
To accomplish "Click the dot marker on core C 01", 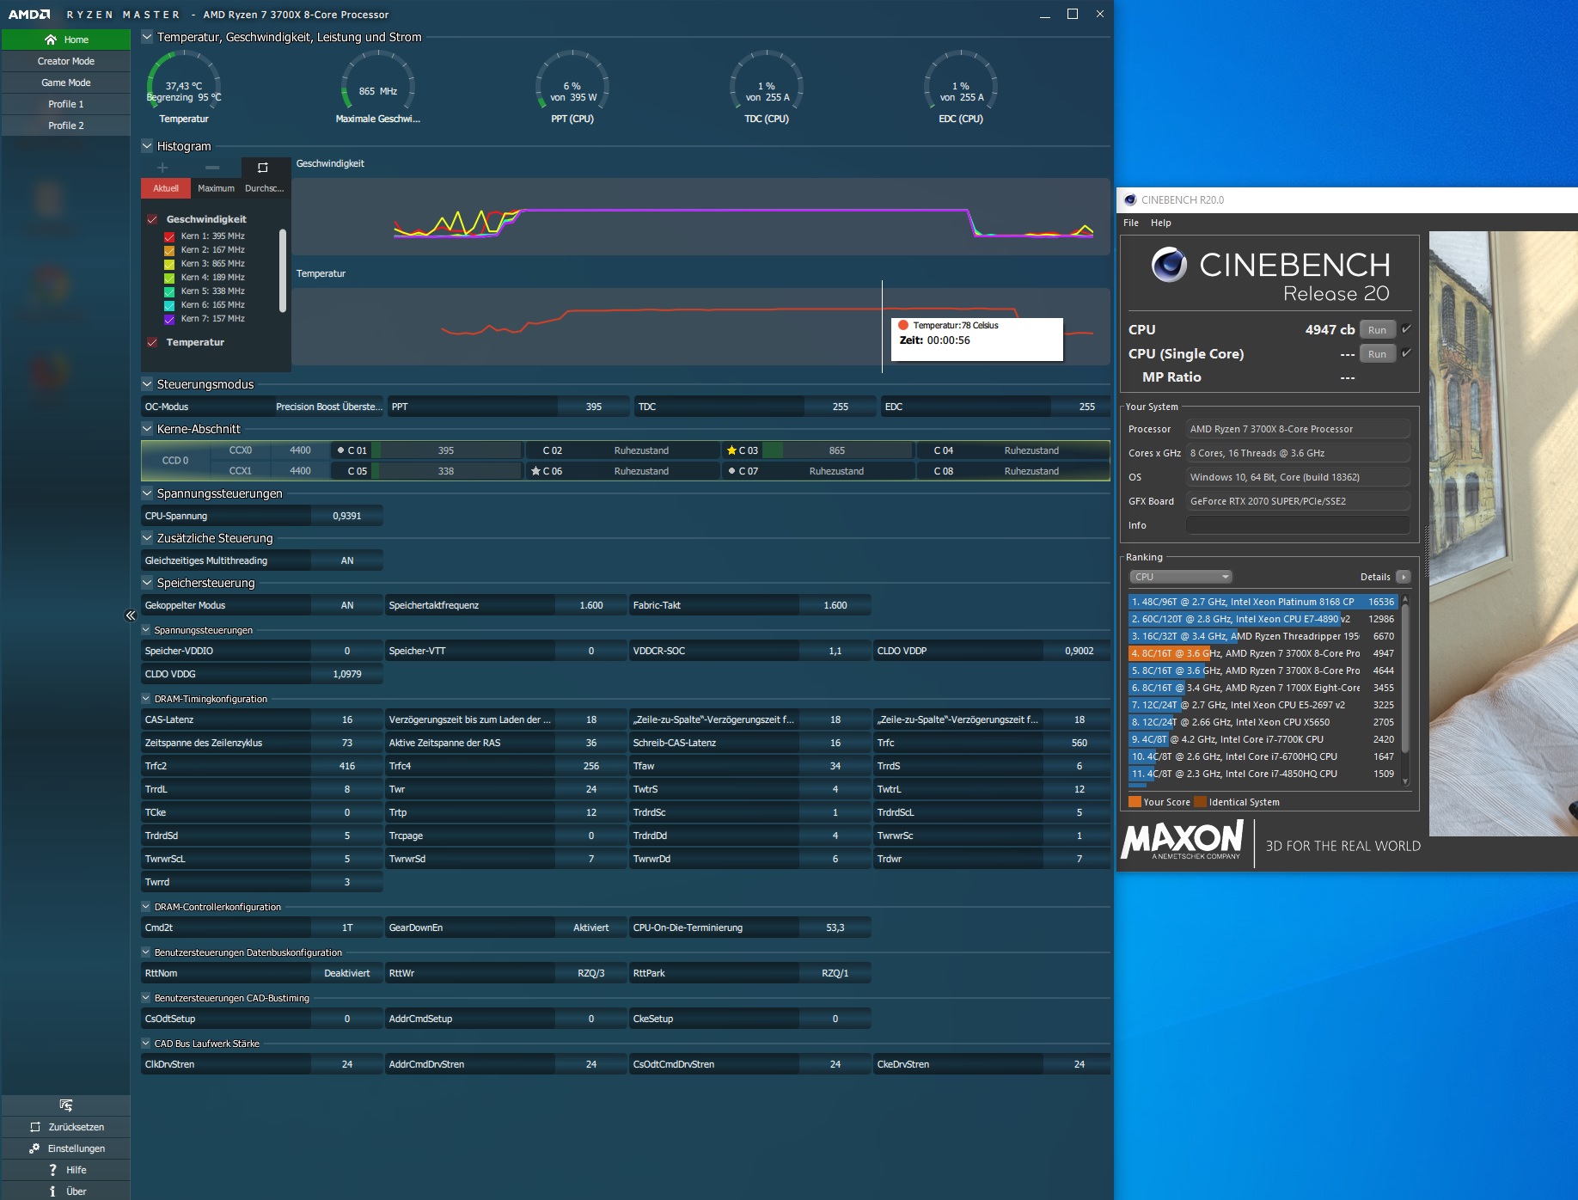I will point(340,450).
